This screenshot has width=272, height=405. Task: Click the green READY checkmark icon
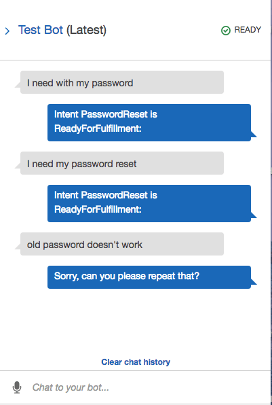point(226,31)
